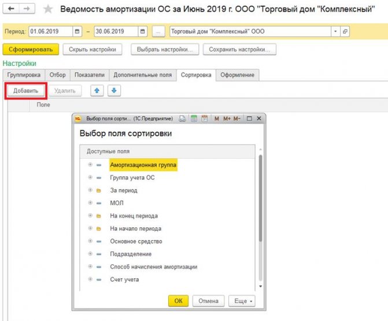Select На начало периода item
The height and width of the screenshot is (321, 388).
136,228
